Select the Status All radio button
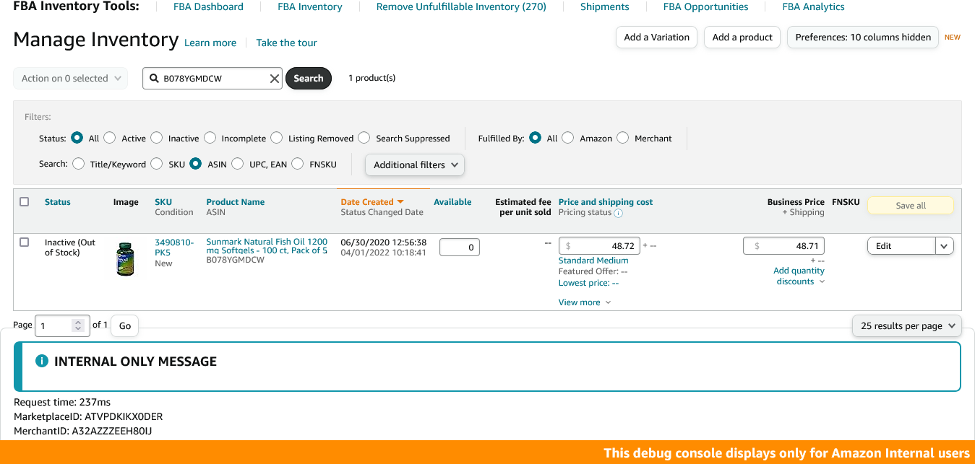Screen dimensions: 975x464 77,138
